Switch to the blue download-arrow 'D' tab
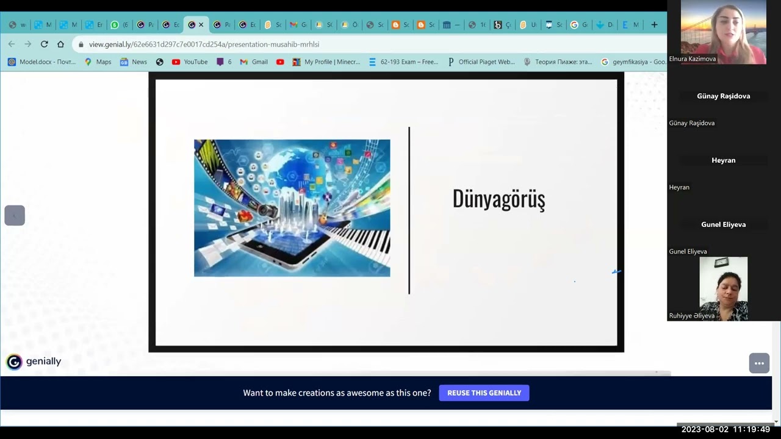The height and width of the screenshot is (439, 781). 604,25
